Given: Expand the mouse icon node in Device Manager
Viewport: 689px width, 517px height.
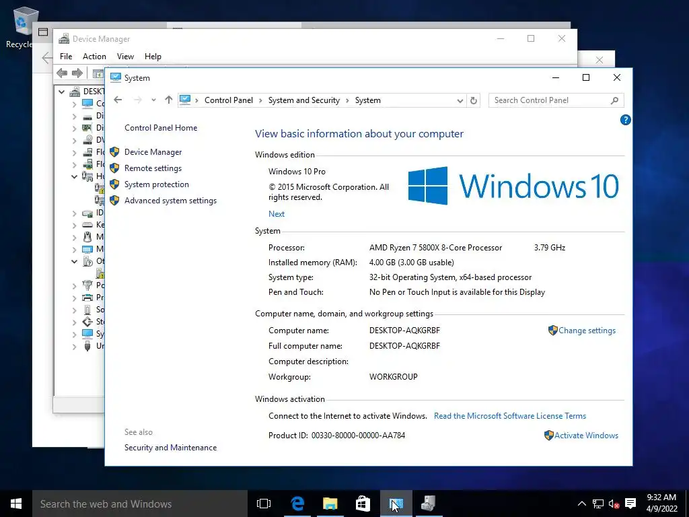Looking at the screenshot, I should point(74,238).
